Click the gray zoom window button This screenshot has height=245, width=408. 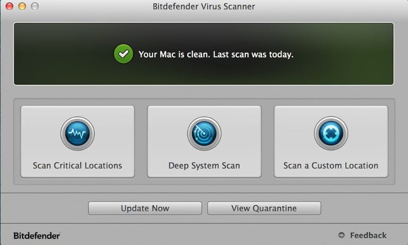click(34, 6)
